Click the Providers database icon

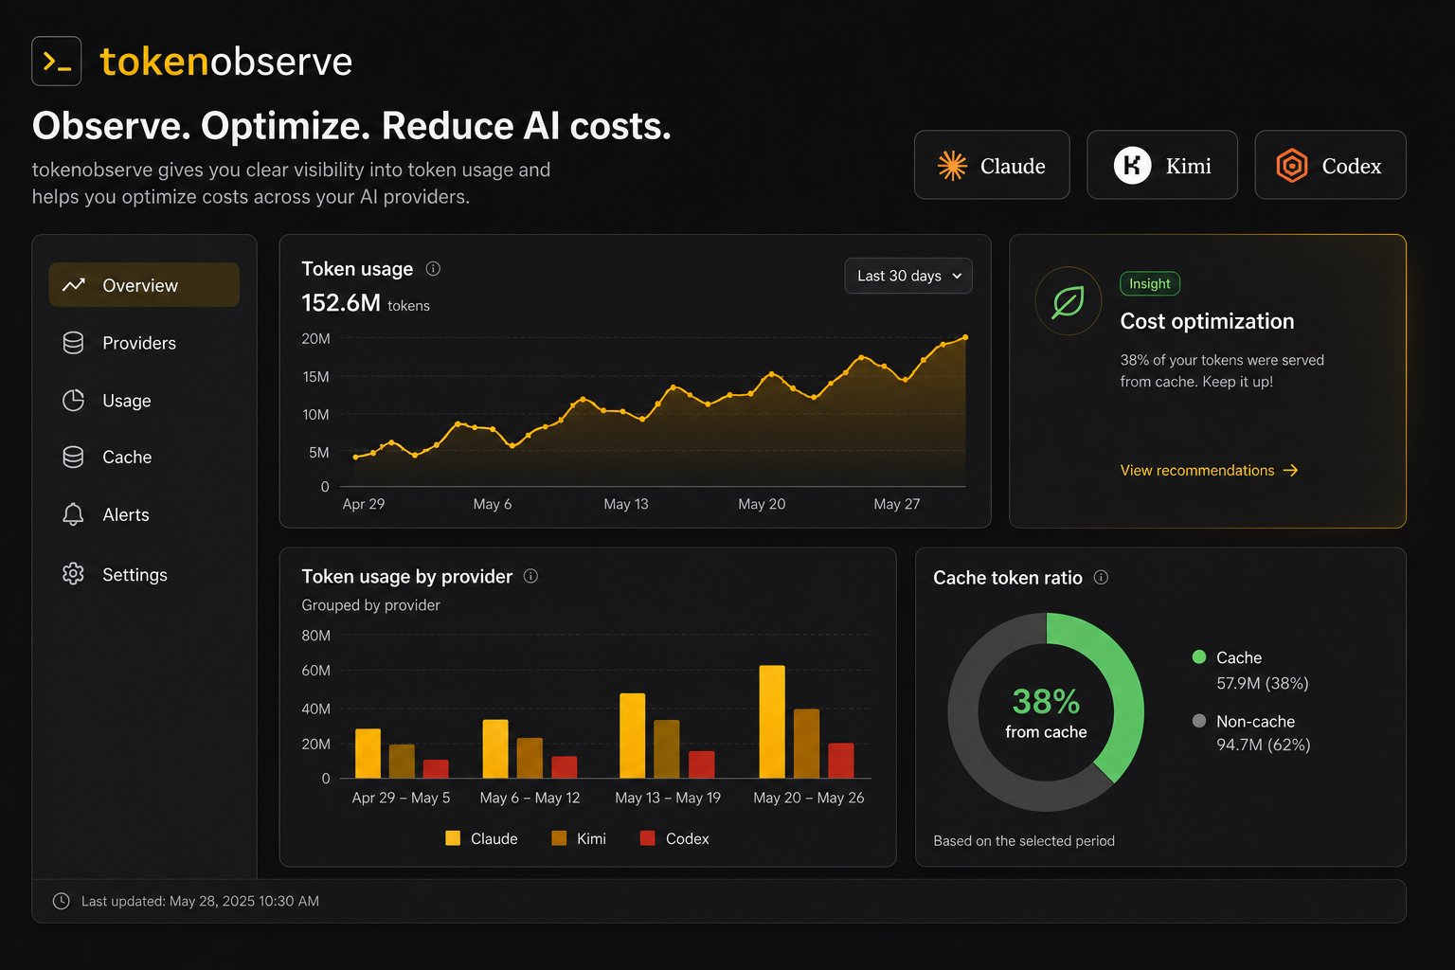pyautogui.click(x=73, y=343)
